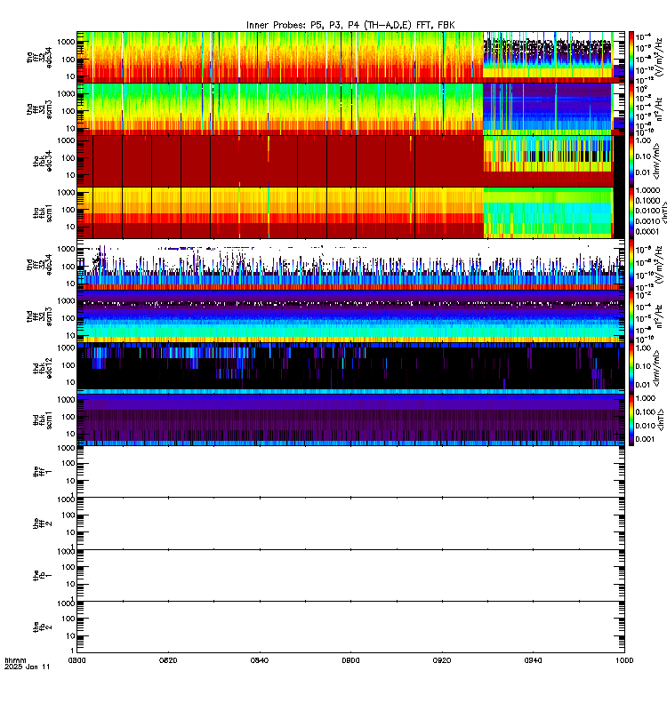This screenshot has width=667, height=711.
Task: Click the empty 'the fff 2' plot panel
Action: click(350, 523)
